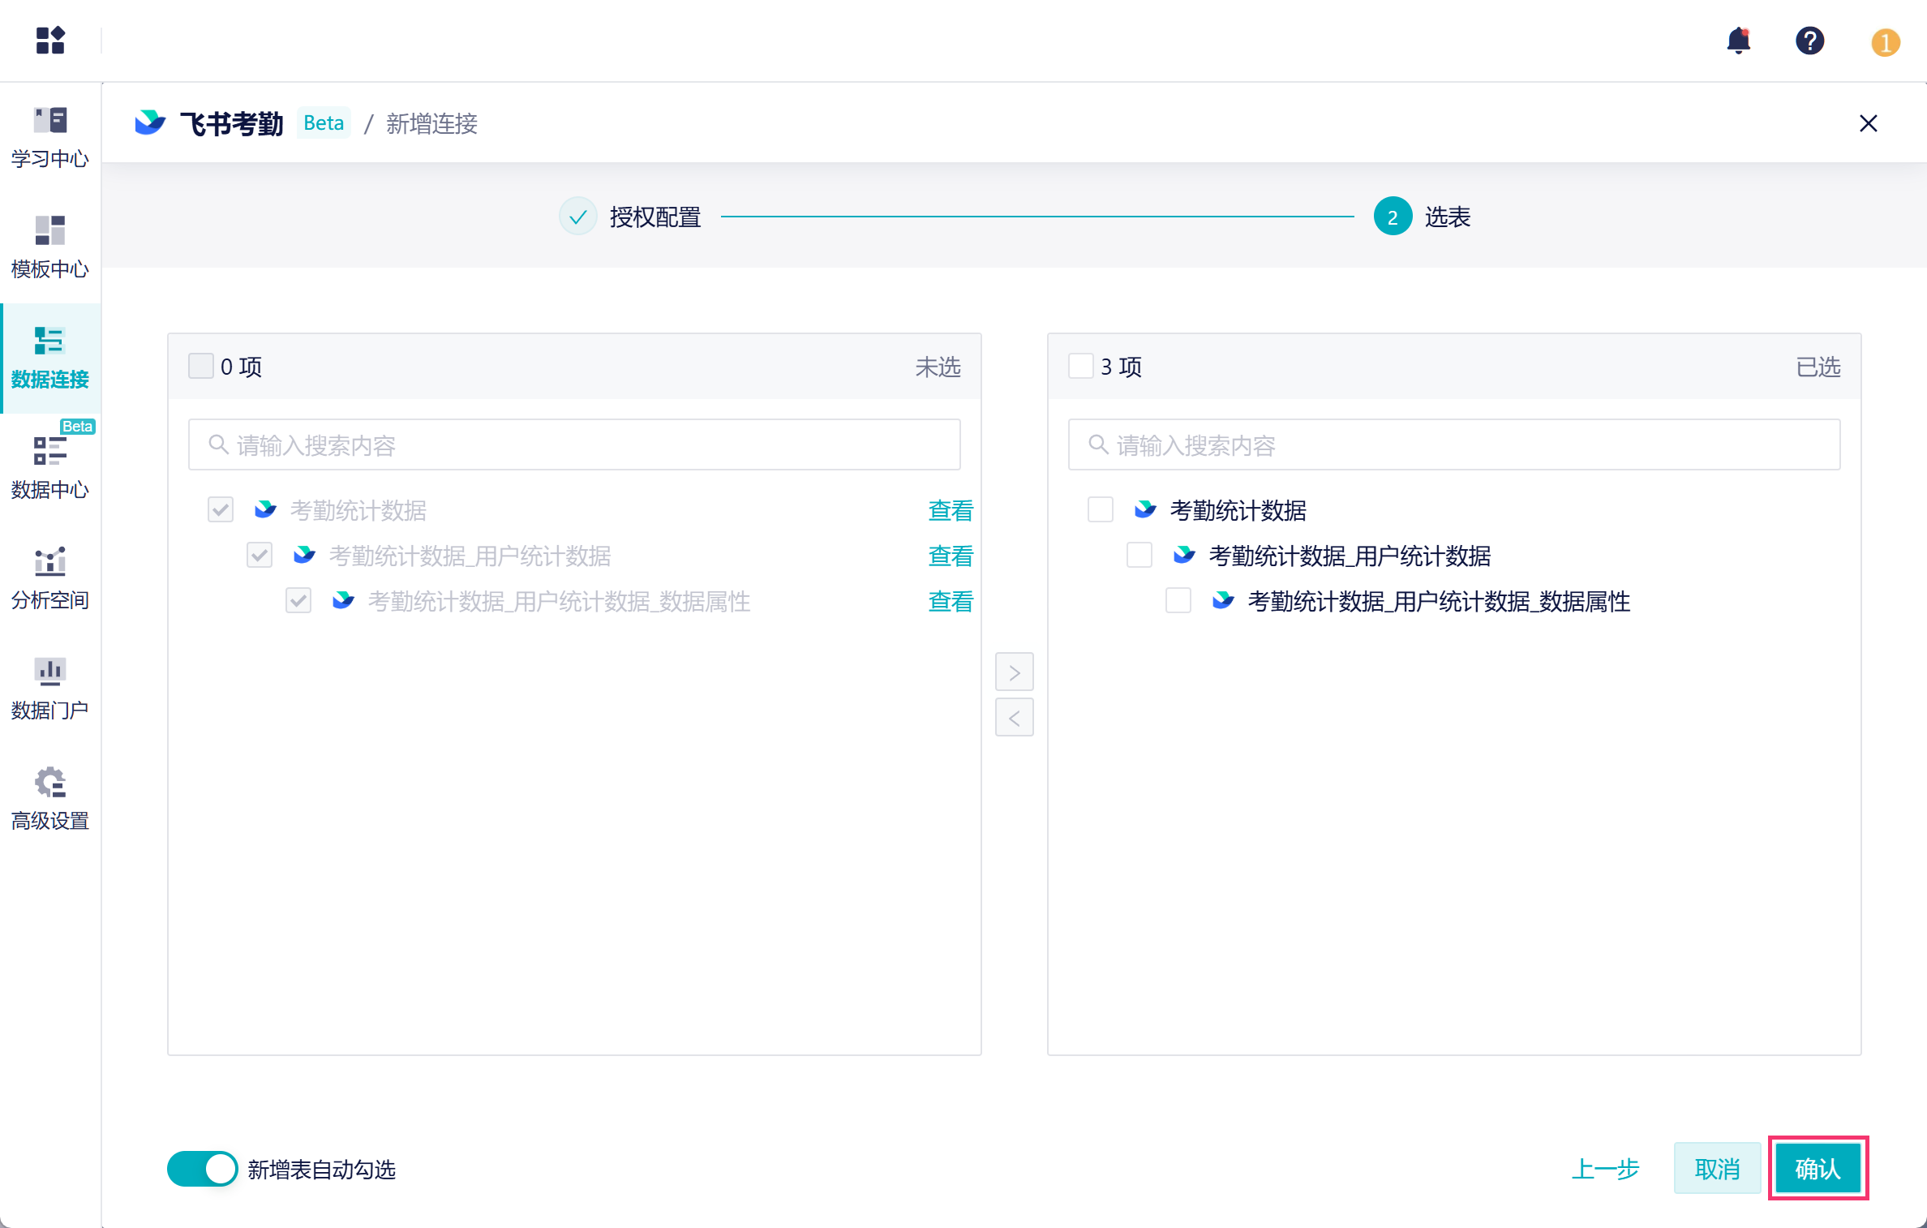Click the orange user avatar icon

coord(1885,42)
